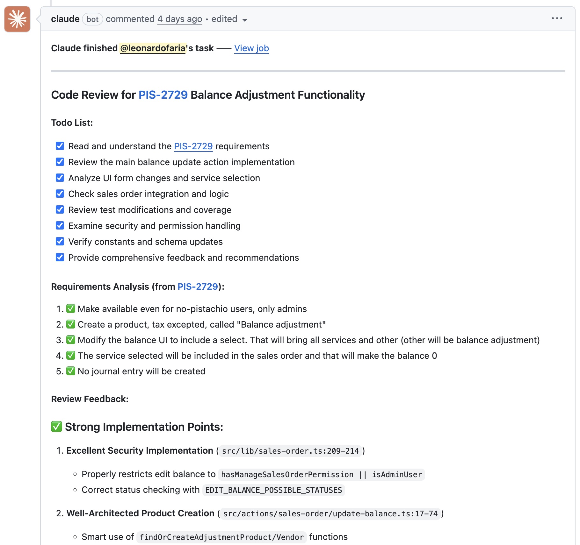Uncheck "Review the main balance update action implementation"

[60, 162]
